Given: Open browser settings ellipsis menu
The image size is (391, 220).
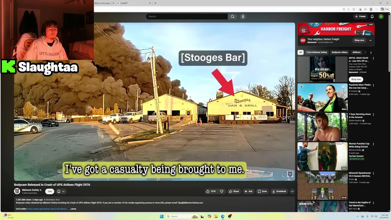Looking at the screenshot, I should [377, 9].
